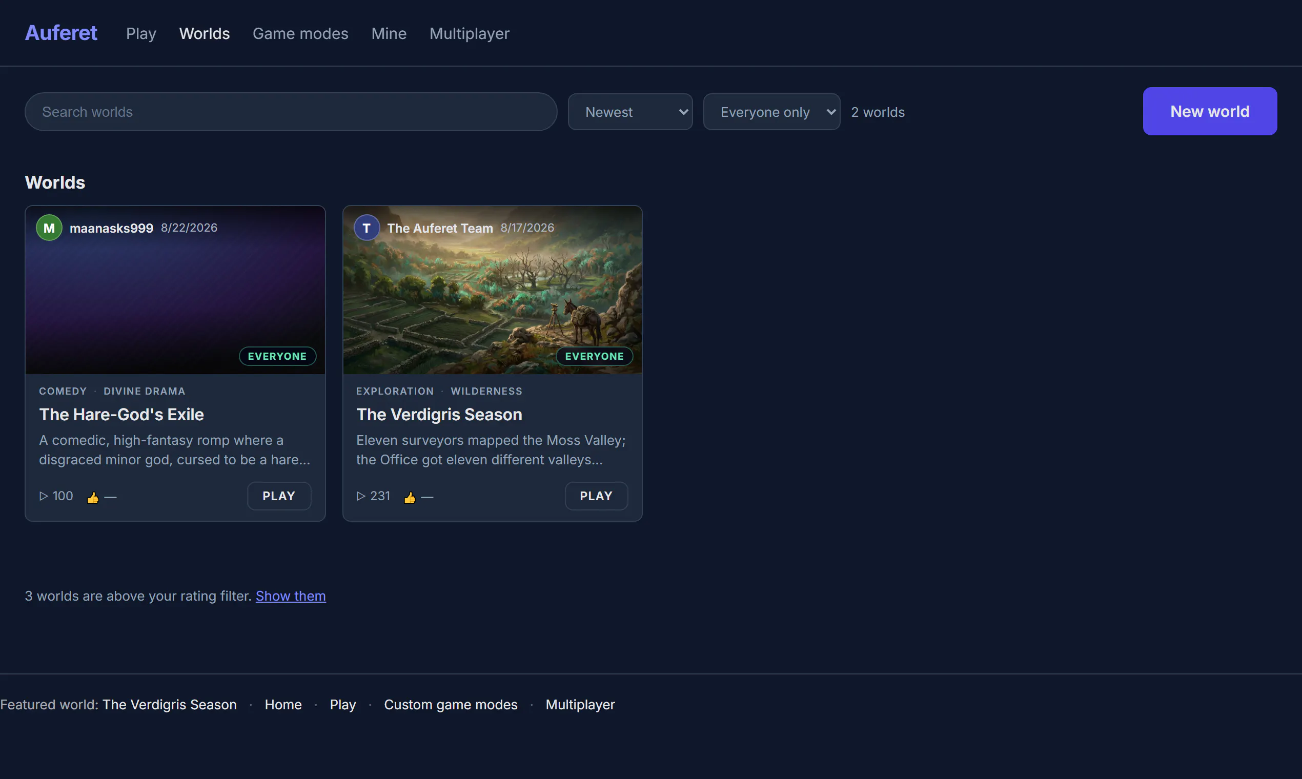Click Multiplayer in the footer
Image resolution: width=1302 pixels, height=779 pixels.
pyautogui.click(x=580, y=705)
